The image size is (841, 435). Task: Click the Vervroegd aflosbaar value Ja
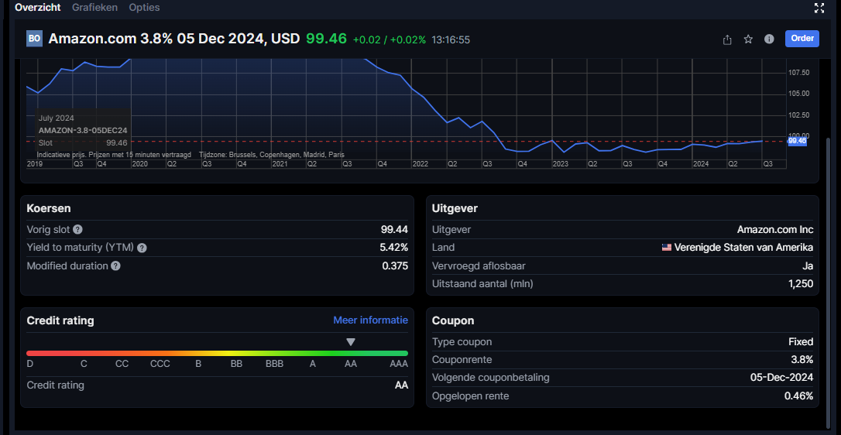808,266
